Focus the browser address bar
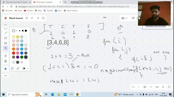This screenshot has width=174, height=97. click(x=74, y=6)
